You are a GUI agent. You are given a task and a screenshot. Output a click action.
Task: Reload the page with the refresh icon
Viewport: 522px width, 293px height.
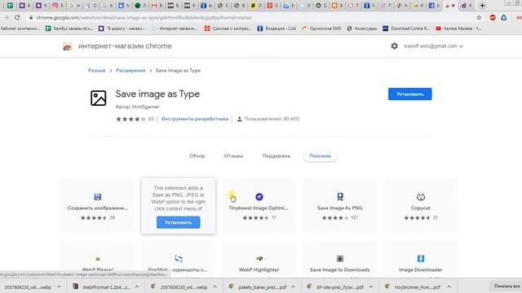point(17,18)
